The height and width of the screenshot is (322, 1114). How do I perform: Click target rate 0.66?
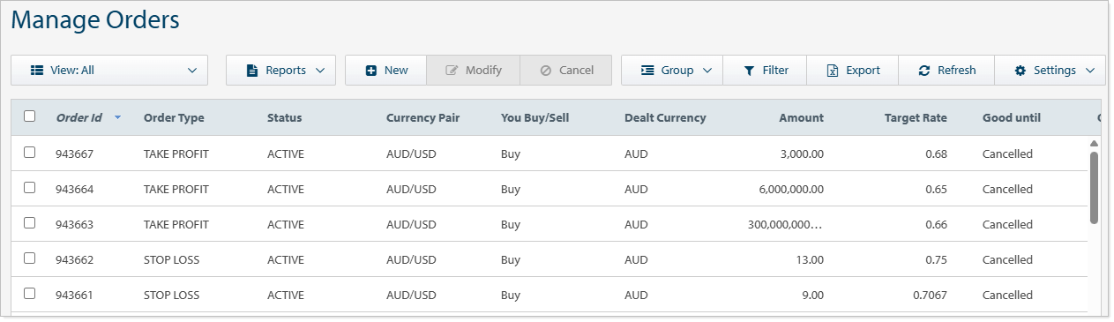tap(937, 224)
